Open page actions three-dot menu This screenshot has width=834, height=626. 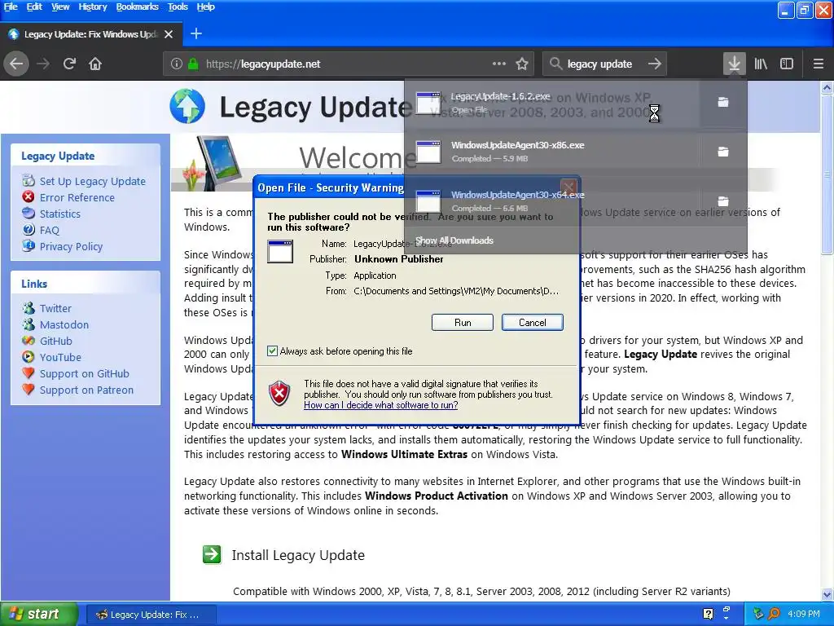pyautogui.click(x=499, y=64)
